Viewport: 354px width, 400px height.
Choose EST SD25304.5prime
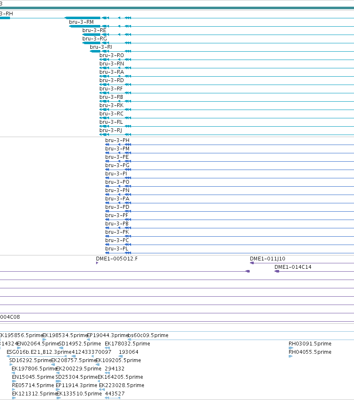(77, 377)
